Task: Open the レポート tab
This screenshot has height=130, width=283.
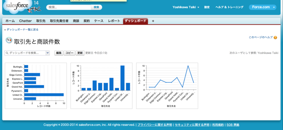Action: (x=114, y=21)
